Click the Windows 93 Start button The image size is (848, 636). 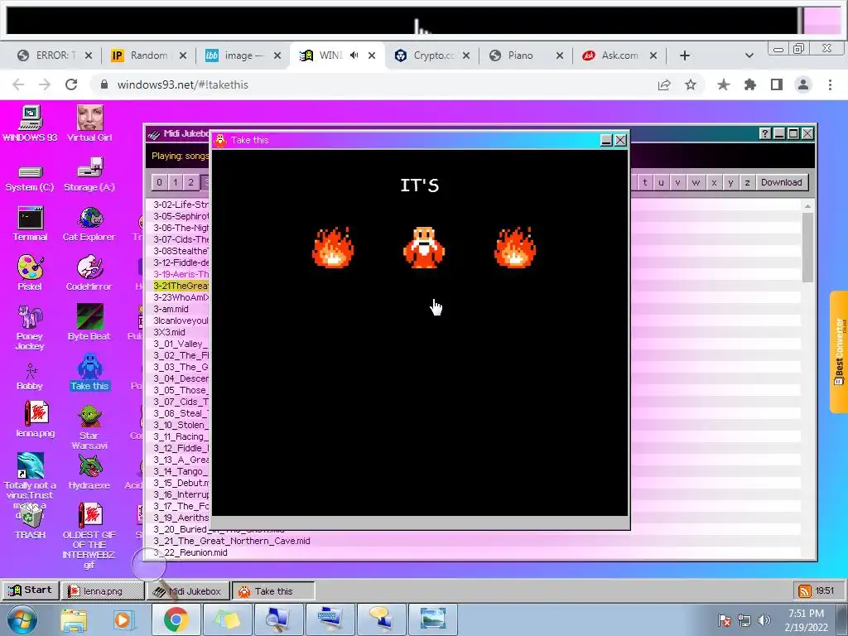[x=31, y=590]
